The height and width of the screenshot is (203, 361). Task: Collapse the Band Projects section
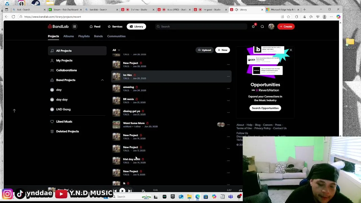click(x=102, y=80)
